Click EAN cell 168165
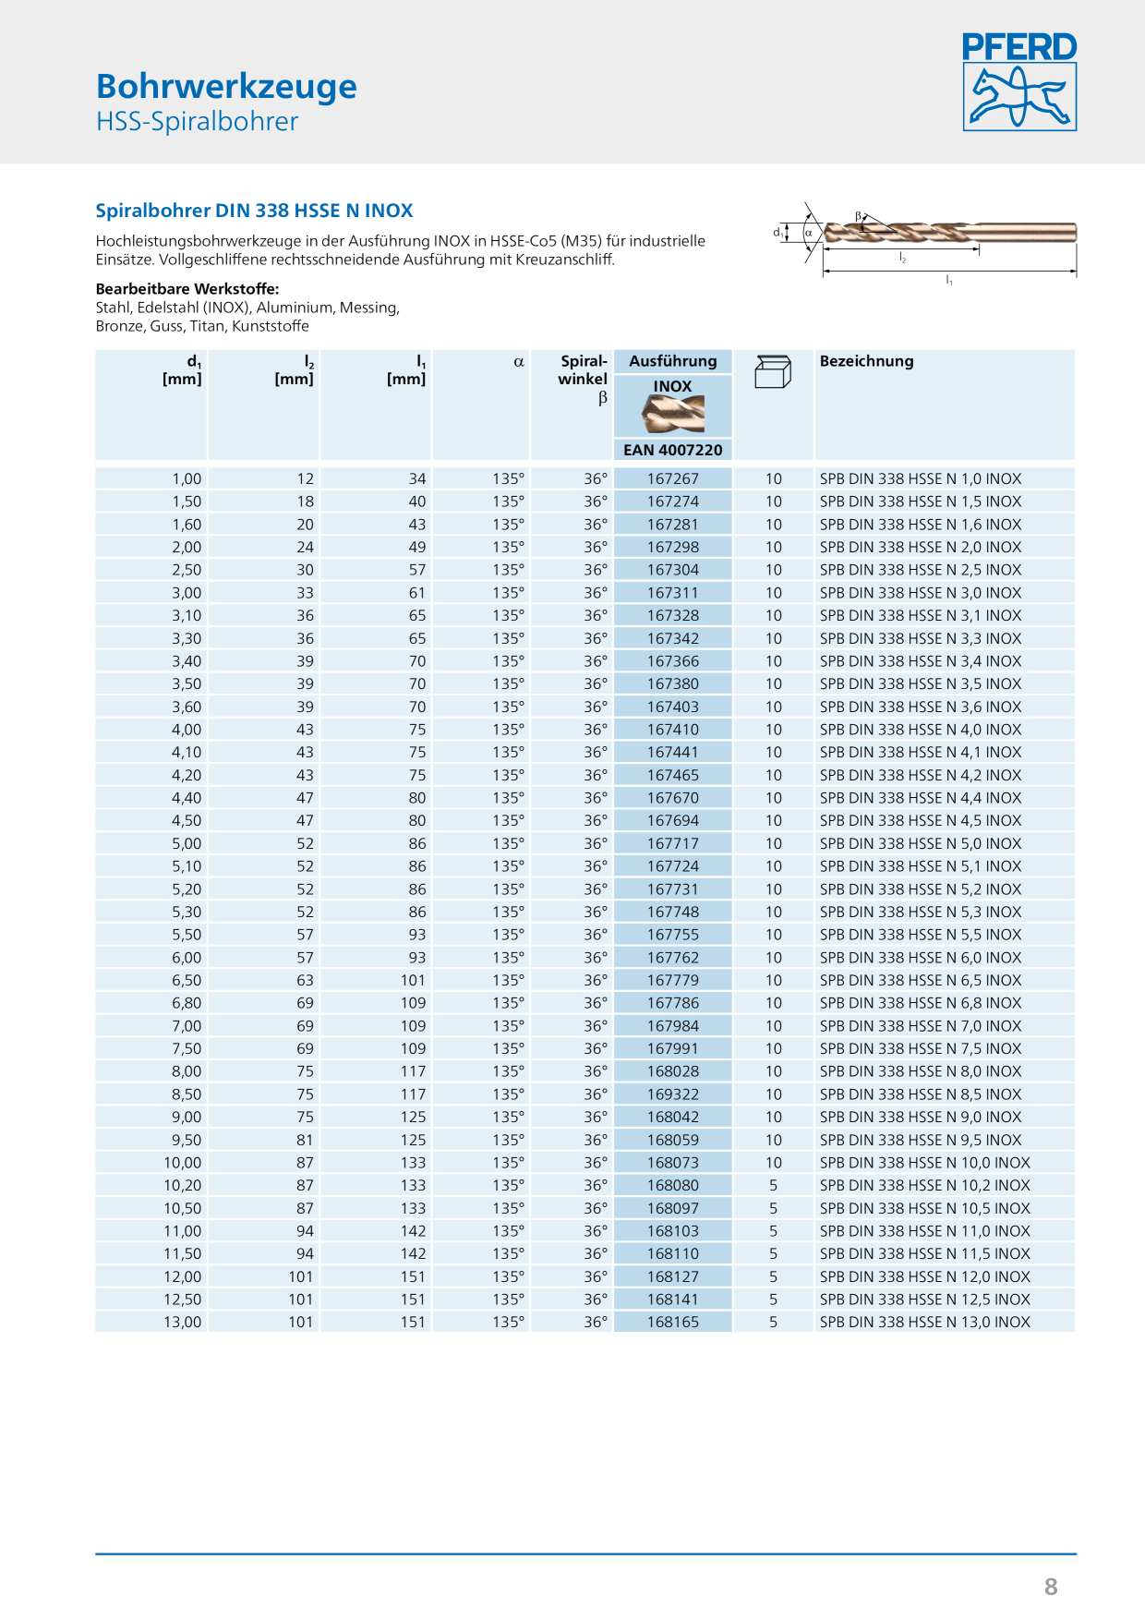This screenshot has height=1620, width=1145. tap(673, 1322)
